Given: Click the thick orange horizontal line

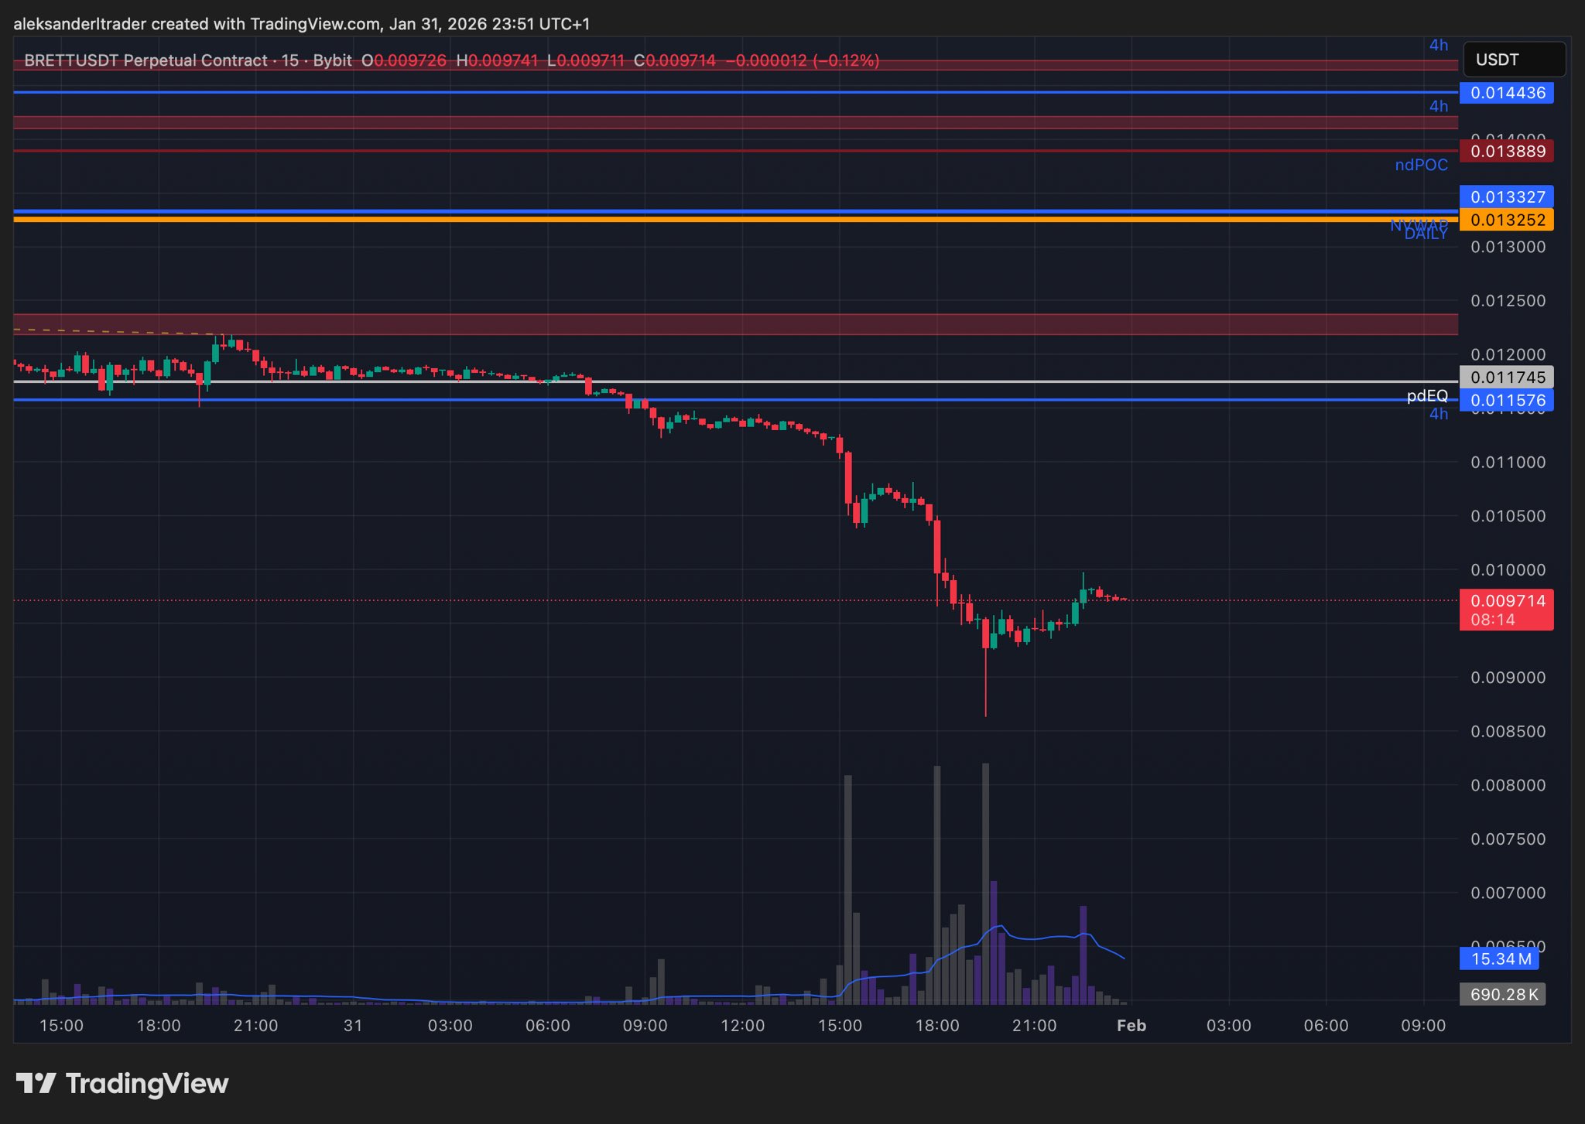Looking at the screenshot, I should pos(697,220).
